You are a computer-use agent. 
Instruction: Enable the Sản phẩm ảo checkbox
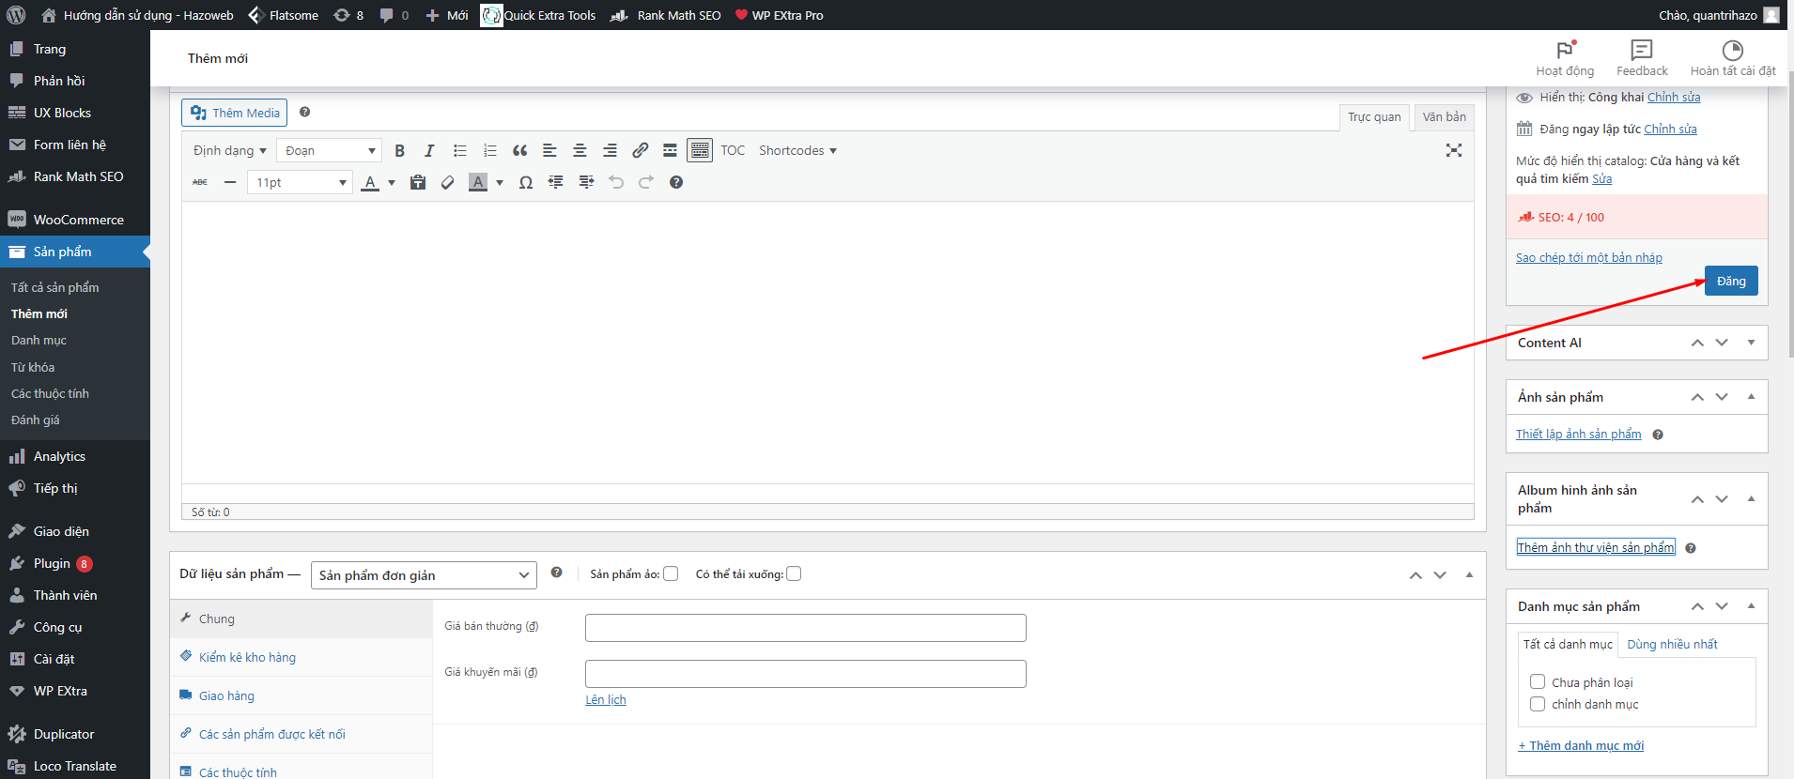point(671,574)
